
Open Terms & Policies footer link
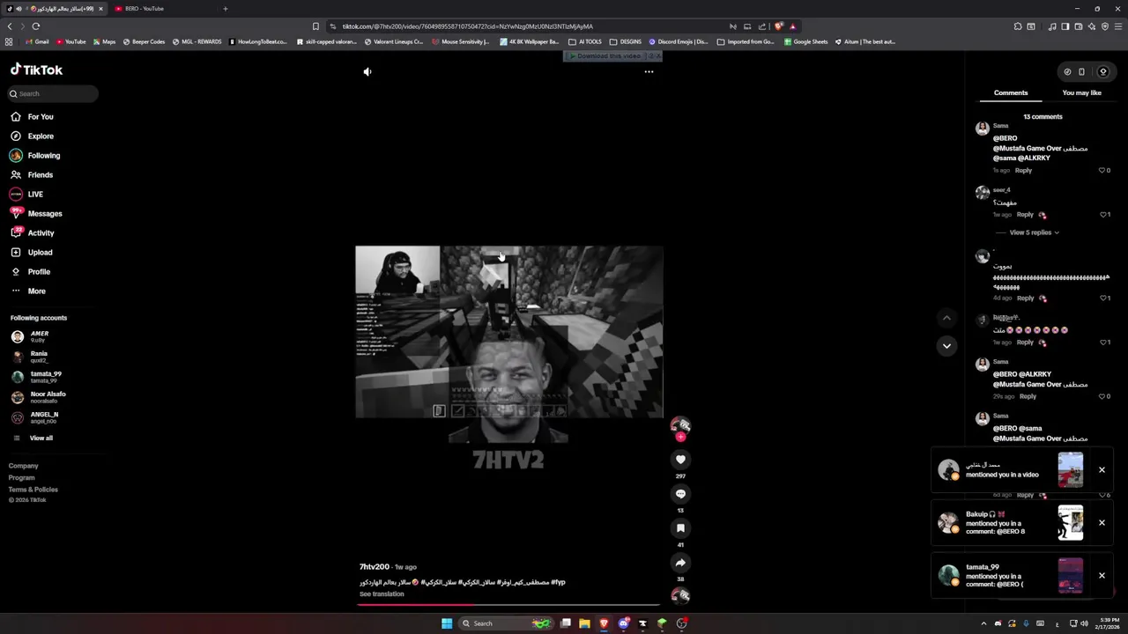pyautogui.click(x=33, y=490)
